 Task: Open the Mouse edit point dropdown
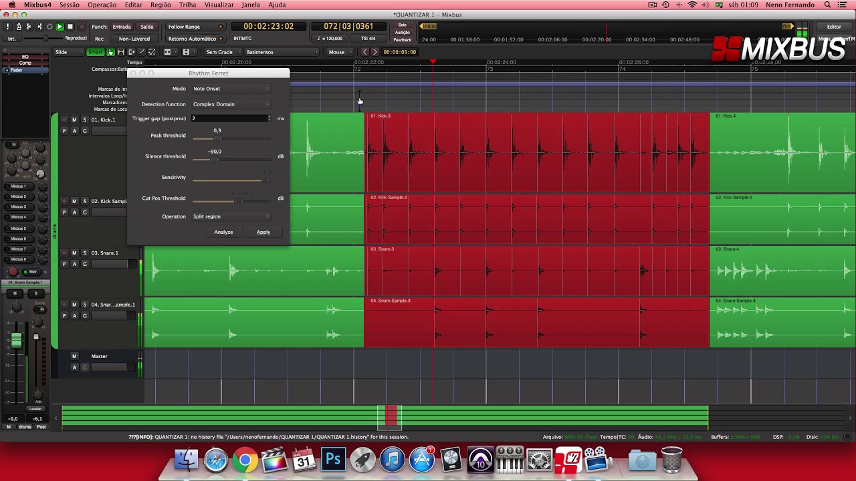pyautogui.click(x=341, y=52)
